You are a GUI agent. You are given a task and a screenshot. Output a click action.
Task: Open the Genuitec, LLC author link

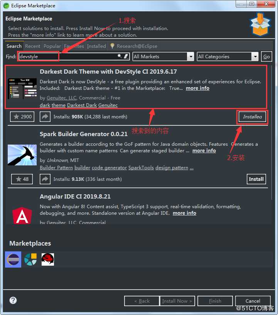pos(61,98)
